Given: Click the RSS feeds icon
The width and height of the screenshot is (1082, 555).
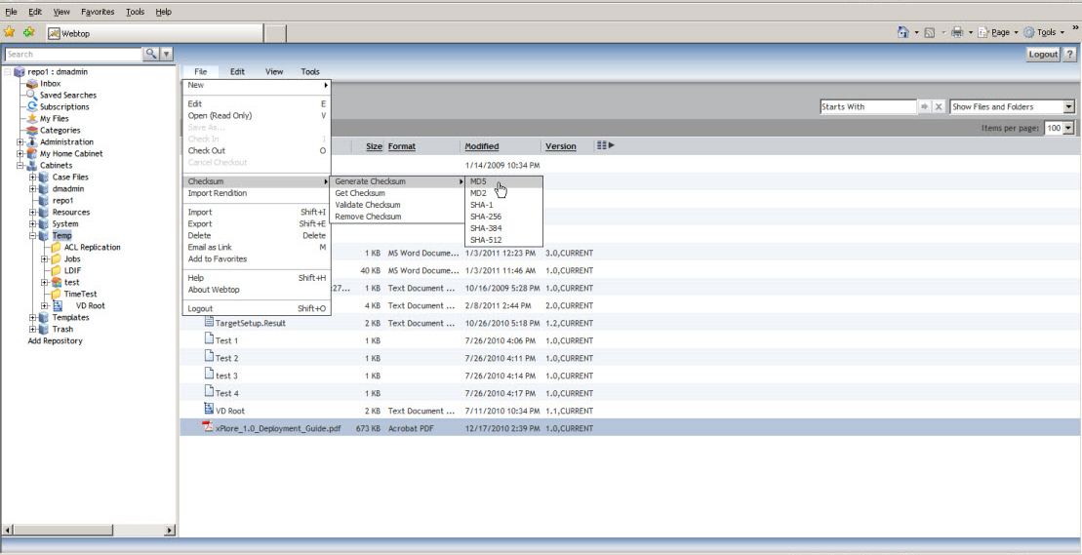Looking at the screenshot, I should coord(930,32).
